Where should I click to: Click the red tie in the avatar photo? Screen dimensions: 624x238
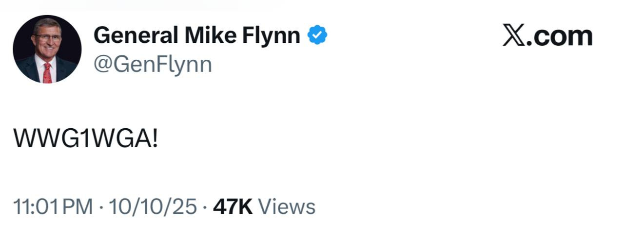tap(47, 73)
